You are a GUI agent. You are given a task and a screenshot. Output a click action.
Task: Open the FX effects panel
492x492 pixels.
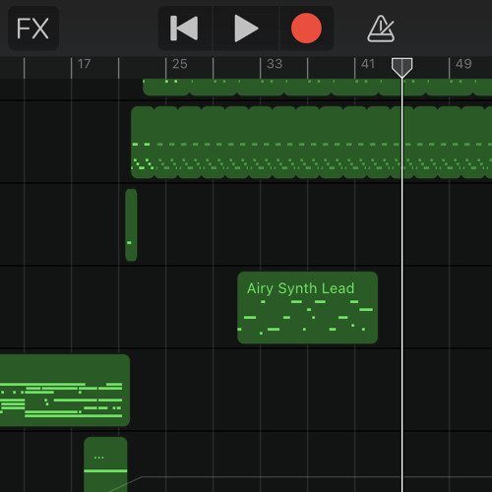pyautogui.click(x=33, y=29)
